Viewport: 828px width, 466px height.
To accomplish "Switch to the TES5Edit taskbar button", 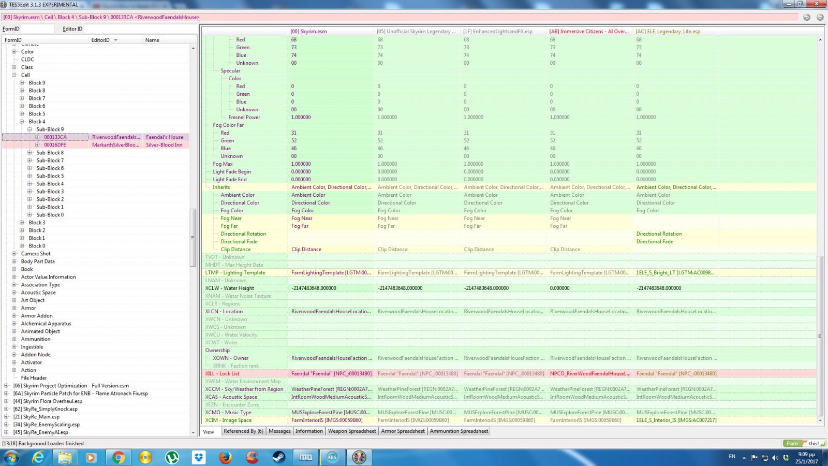I will coord(359,457).
